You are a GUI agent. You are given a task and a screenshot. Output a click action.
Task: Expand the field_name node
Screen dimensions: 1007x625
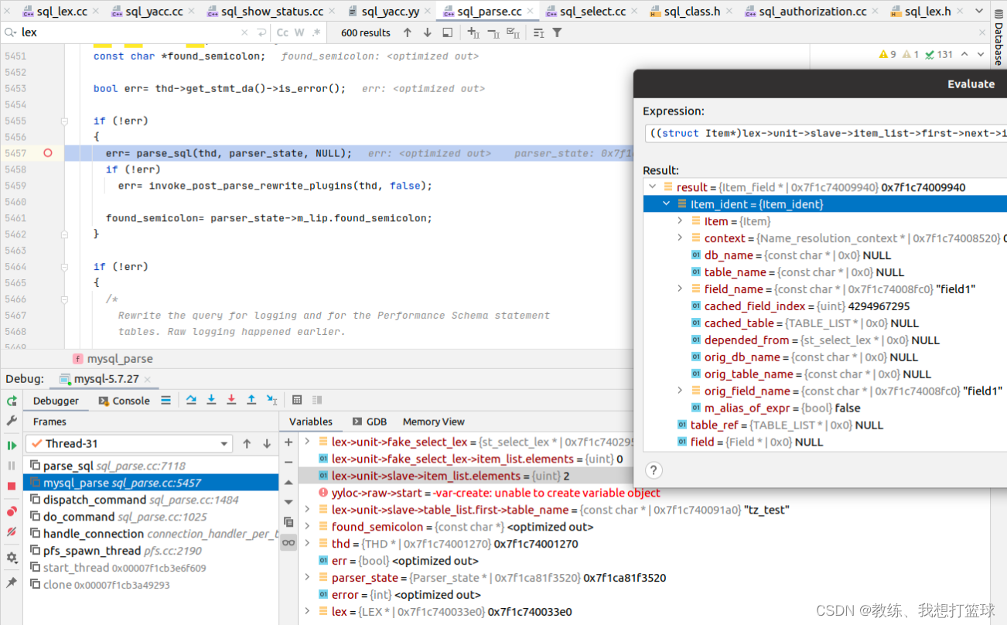click(x=680, y=289)
